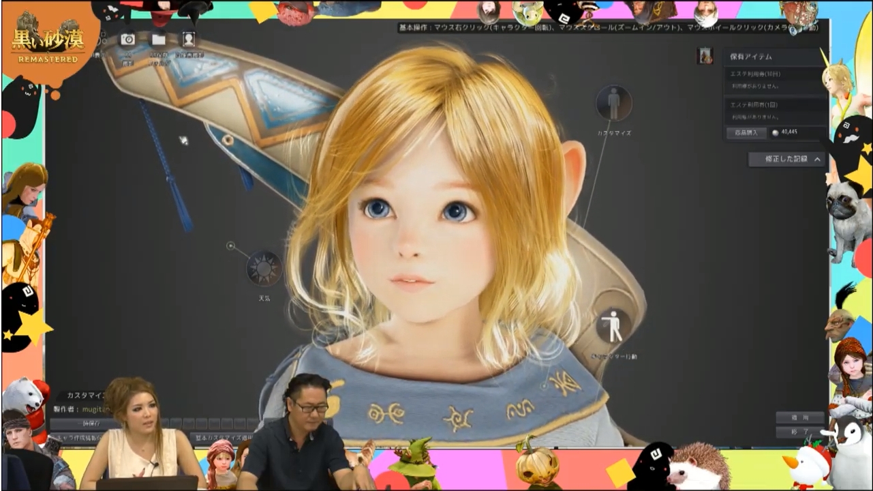Screen dimensions: 873x491
Task: Click the 保有アイテム panel header
Action: click(x=775, y=57)
